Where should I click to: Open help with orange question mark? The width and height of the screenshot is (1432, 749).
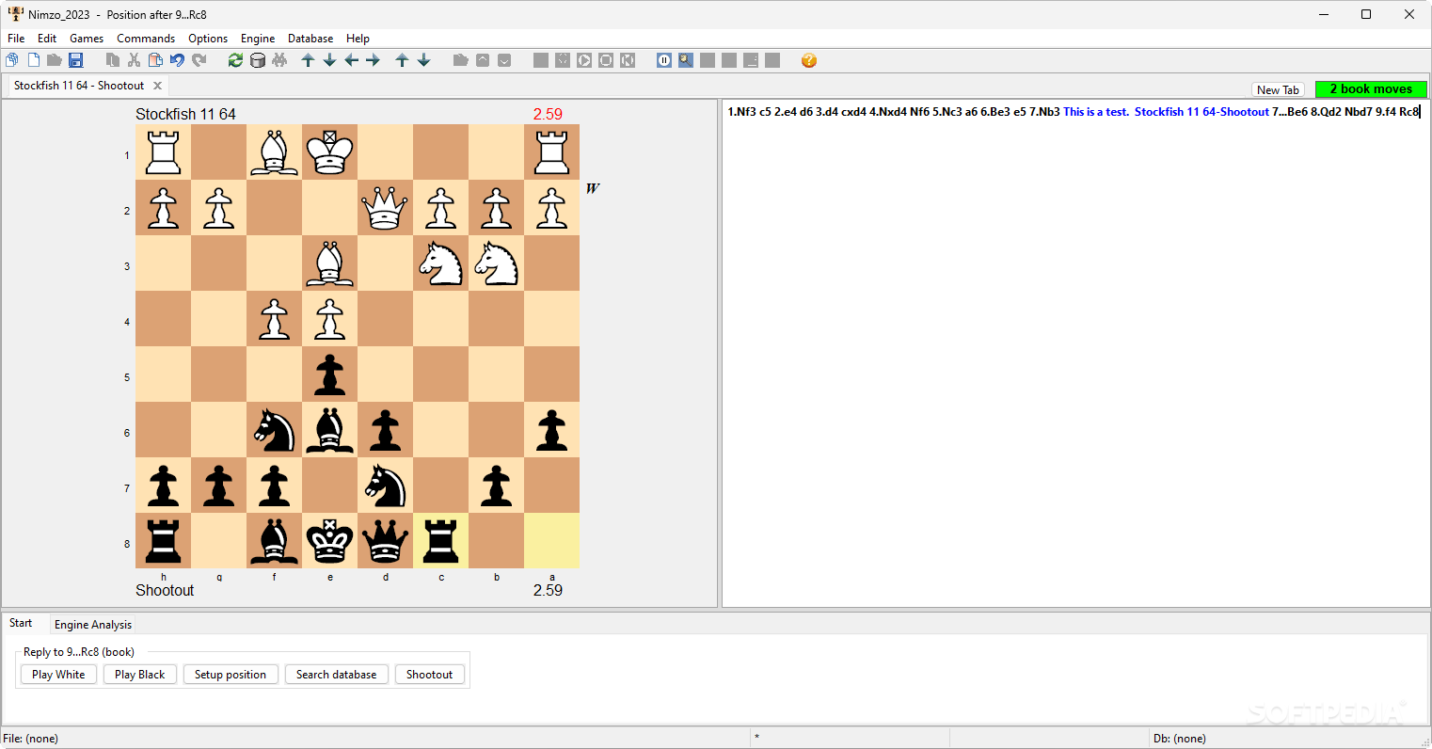tap(809, 60)
